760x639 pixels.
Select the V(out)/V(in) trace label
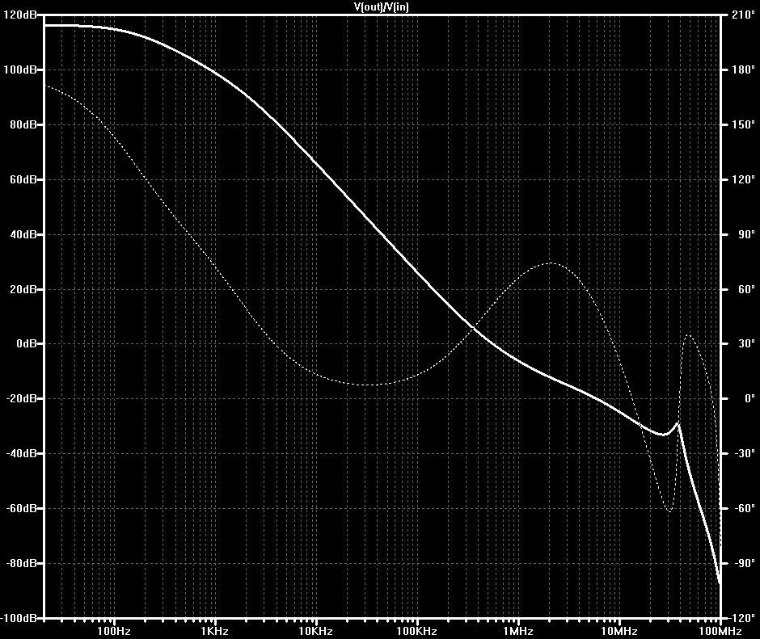382,6
